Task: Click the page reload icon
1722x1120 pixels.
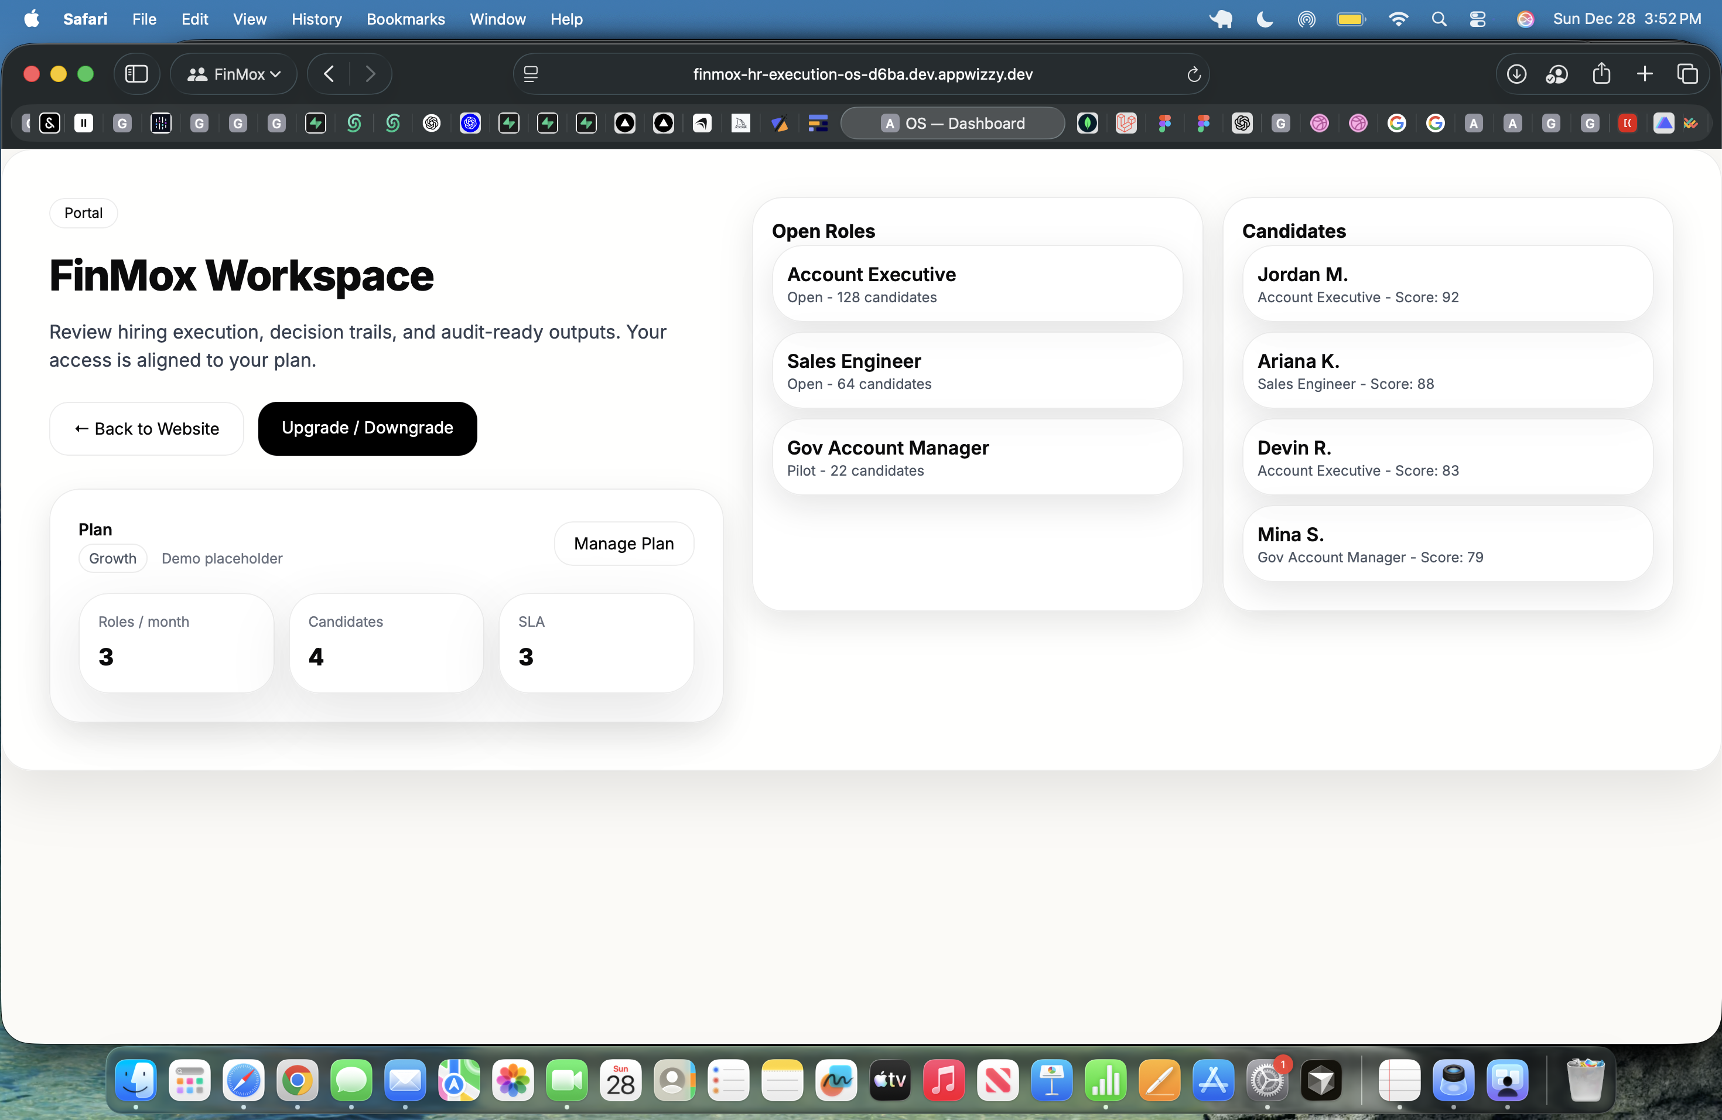Action: click(x=1193, y=74)
